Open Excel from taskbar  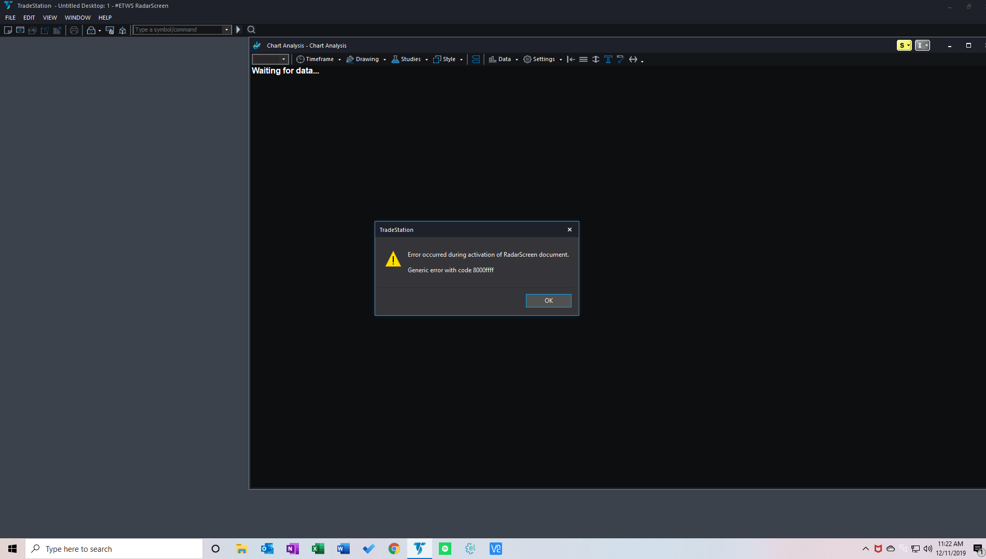[318, 549]
